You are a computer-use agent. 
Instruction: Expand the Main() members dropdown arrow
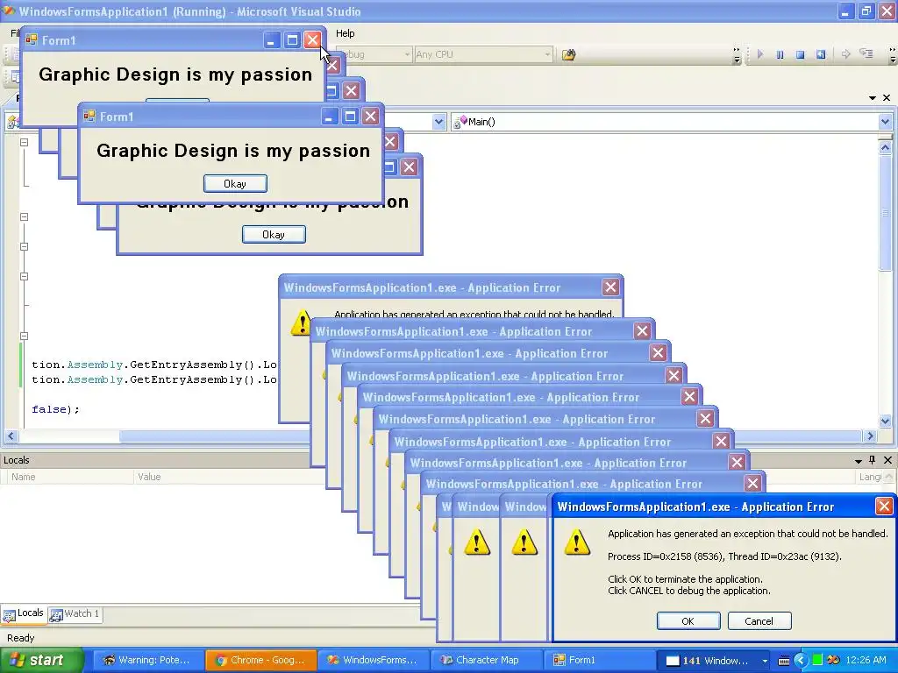click(885, 121)
